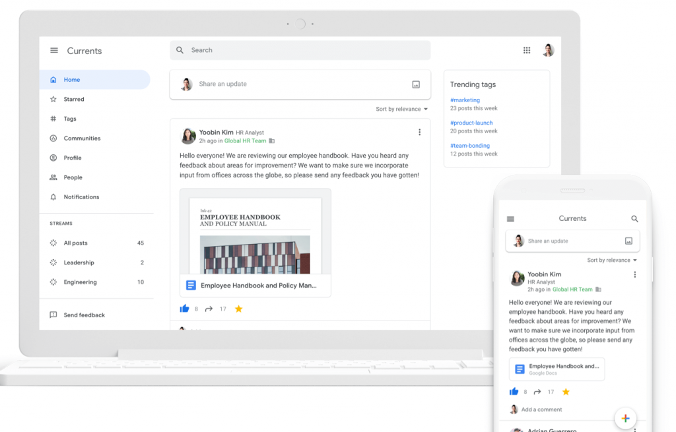Click the HR Analyst label on laptop post
This screenshot has height=432, width=676.
(250, 133)
